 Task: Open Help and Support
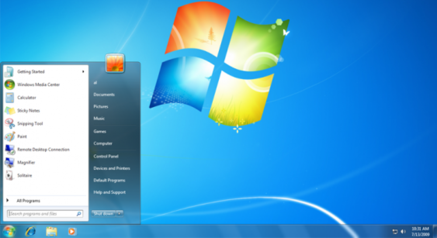110,192
